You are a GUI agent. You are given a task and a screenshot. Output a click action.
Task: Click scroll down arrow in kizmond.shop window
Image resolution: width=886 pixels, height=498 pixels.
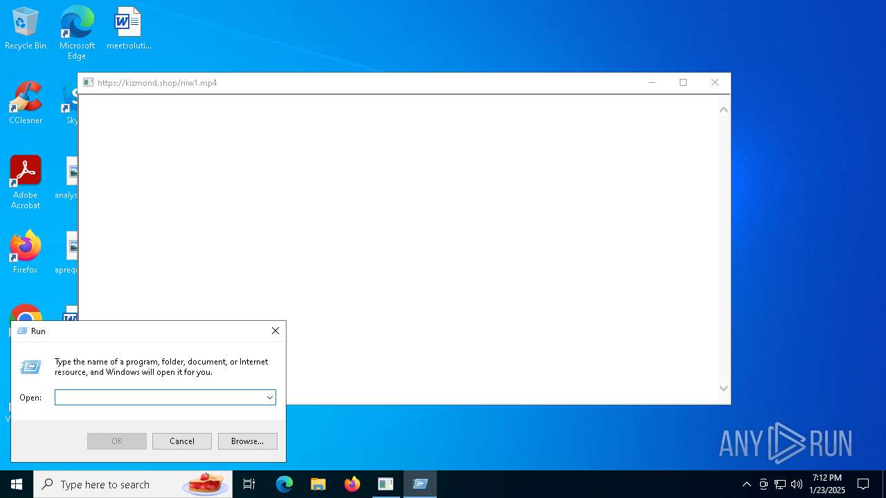click(724, 388)
